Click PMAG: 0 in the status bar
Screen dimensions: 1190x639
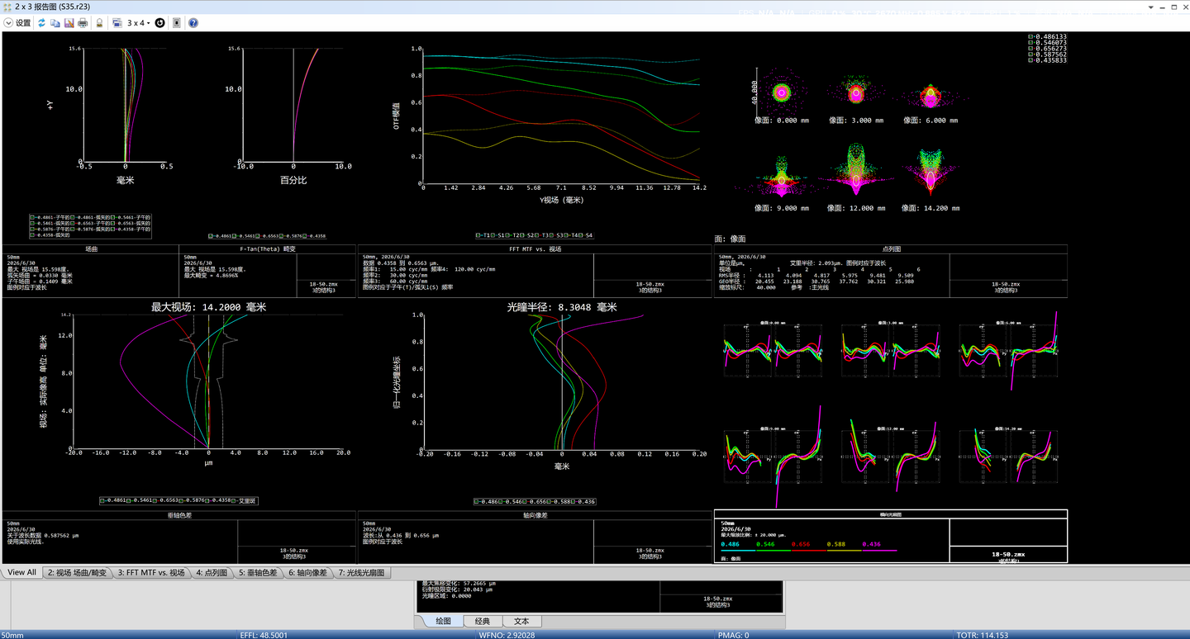point(734,635)
